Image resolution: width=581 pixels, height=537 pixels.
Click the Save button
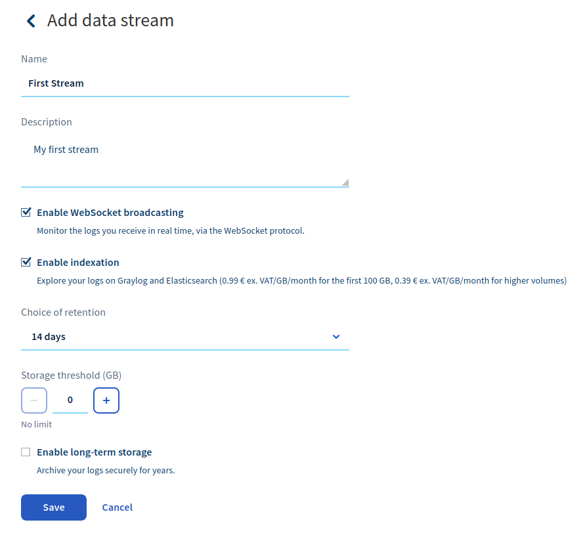point(54,507)
